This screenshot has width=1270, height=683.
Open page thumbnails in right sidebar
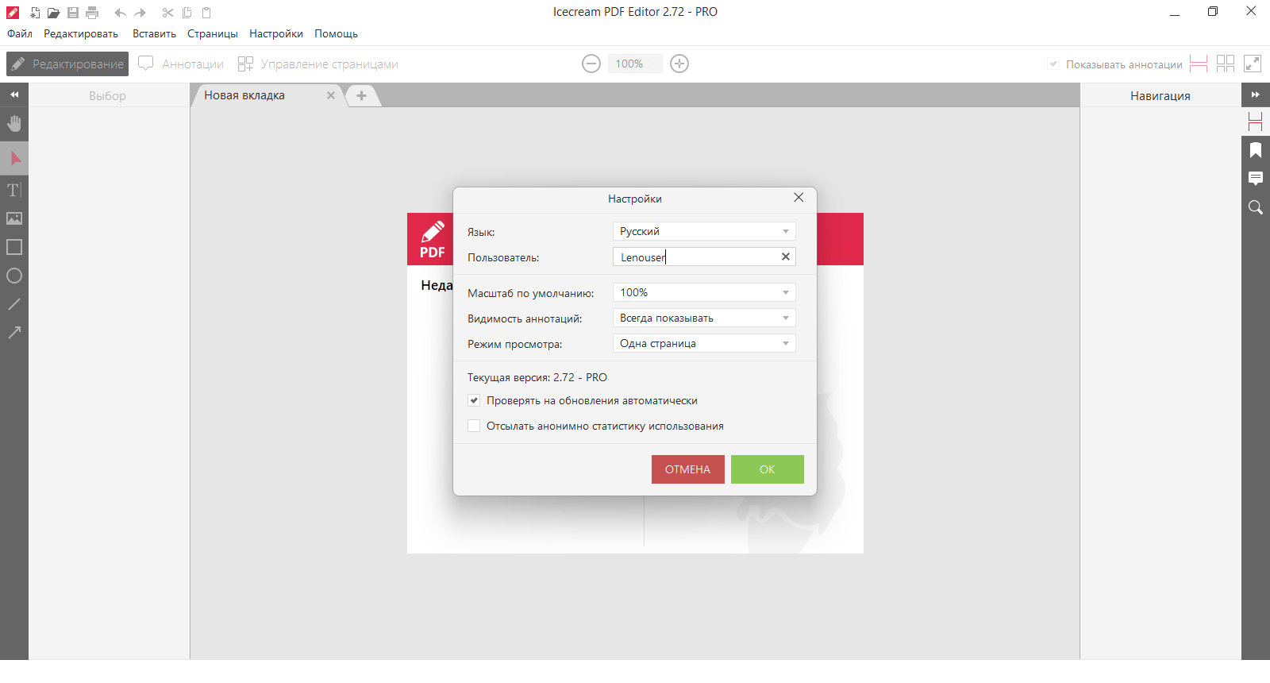click(x=1256, y=122)
